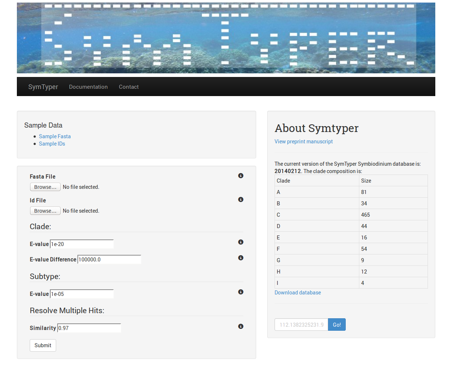The image size is (454, 374).
Task: Click the Clade E-value info icon
Action: (x=241, y=242)
